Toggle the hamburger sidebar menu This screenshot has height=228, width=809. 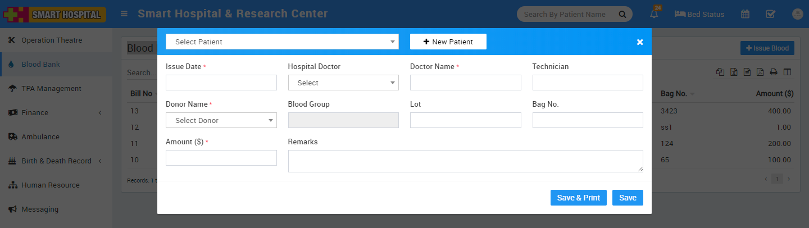pyautogui.click(x=124, y=14)
